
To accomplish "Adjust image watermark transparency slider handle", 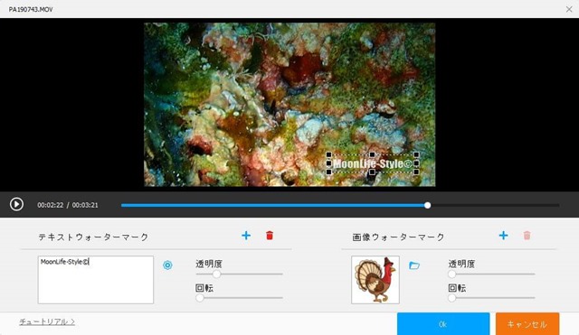I will pyautogui.click(x=452, y=275).
